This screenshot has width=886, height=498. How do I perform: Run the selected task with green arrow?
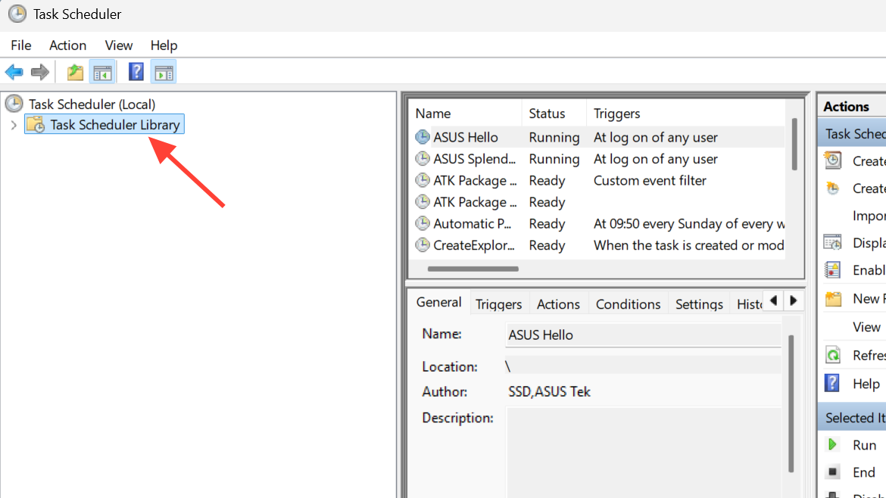tap(833, 445)
